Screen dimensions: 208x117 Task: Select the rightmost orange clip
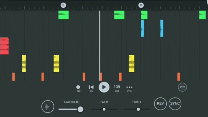point(179,77)
